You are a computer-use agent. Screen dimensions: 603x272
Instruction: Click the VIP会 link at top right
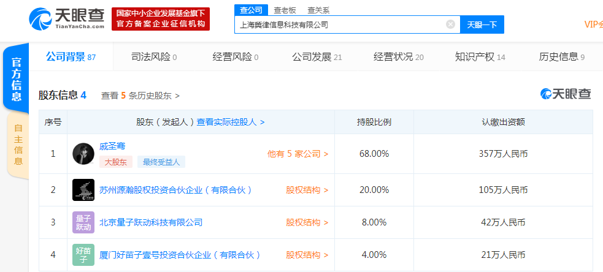[x=593, y=25]
